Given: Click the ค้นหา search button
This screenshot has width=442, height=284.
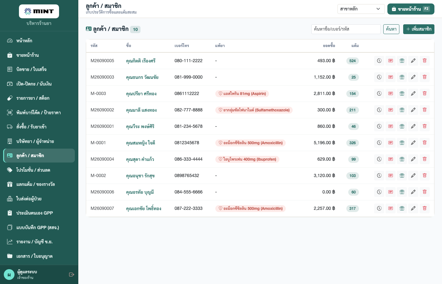Looking at the screenshot, I should 391,29.
